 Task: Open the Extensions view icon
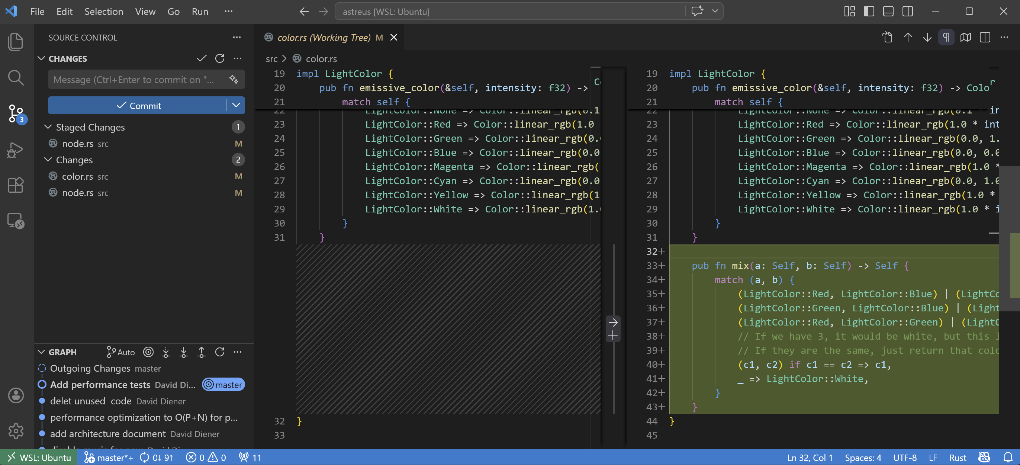pos(16,185)
